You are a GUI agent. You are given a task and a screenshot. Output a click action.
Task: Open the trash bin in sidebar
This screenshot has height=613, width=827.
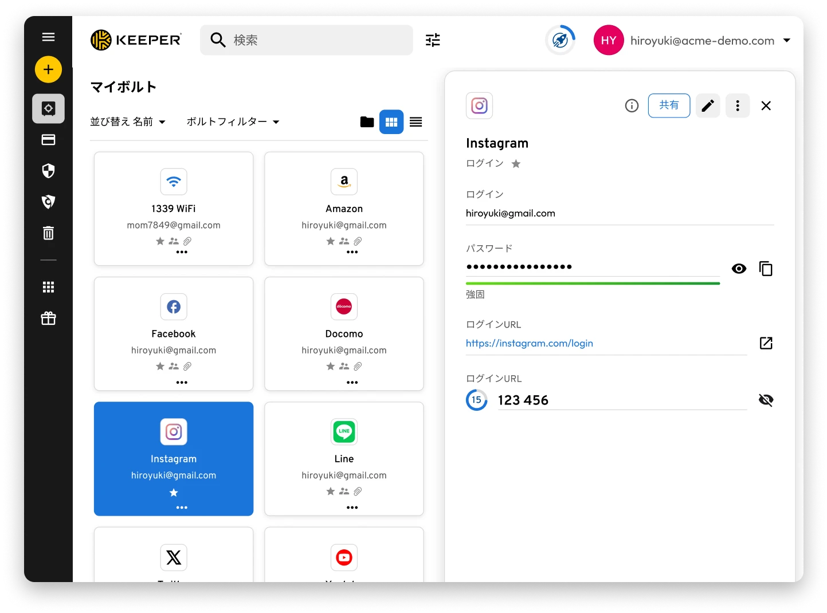pos(48,233)
